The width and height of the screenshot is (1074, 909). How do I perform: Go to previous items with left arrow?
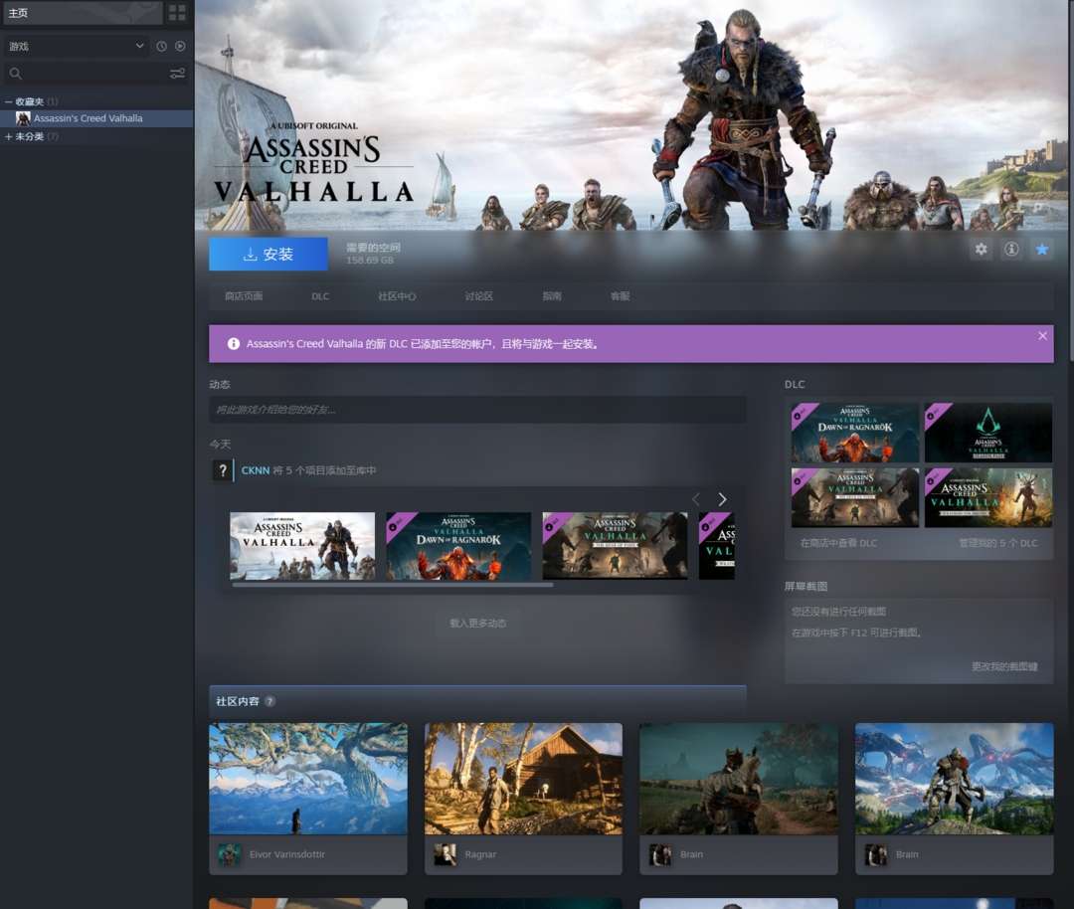[696, 499]
